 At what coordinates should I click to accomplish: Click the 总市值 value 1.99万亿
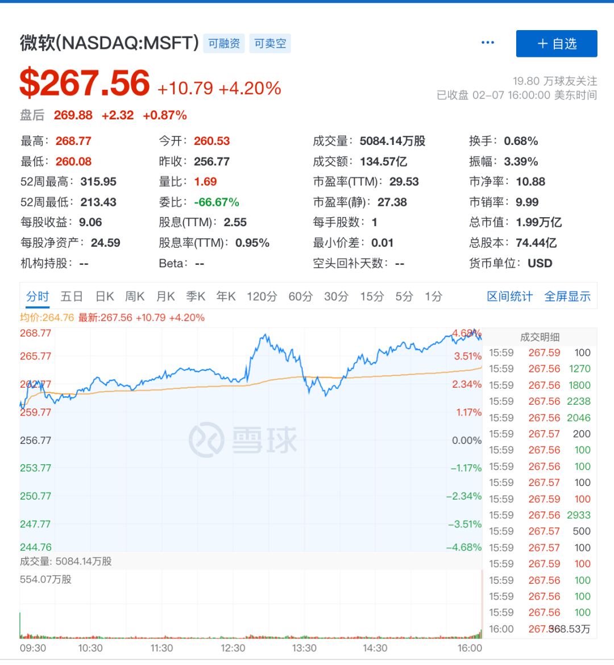point(539,223)
